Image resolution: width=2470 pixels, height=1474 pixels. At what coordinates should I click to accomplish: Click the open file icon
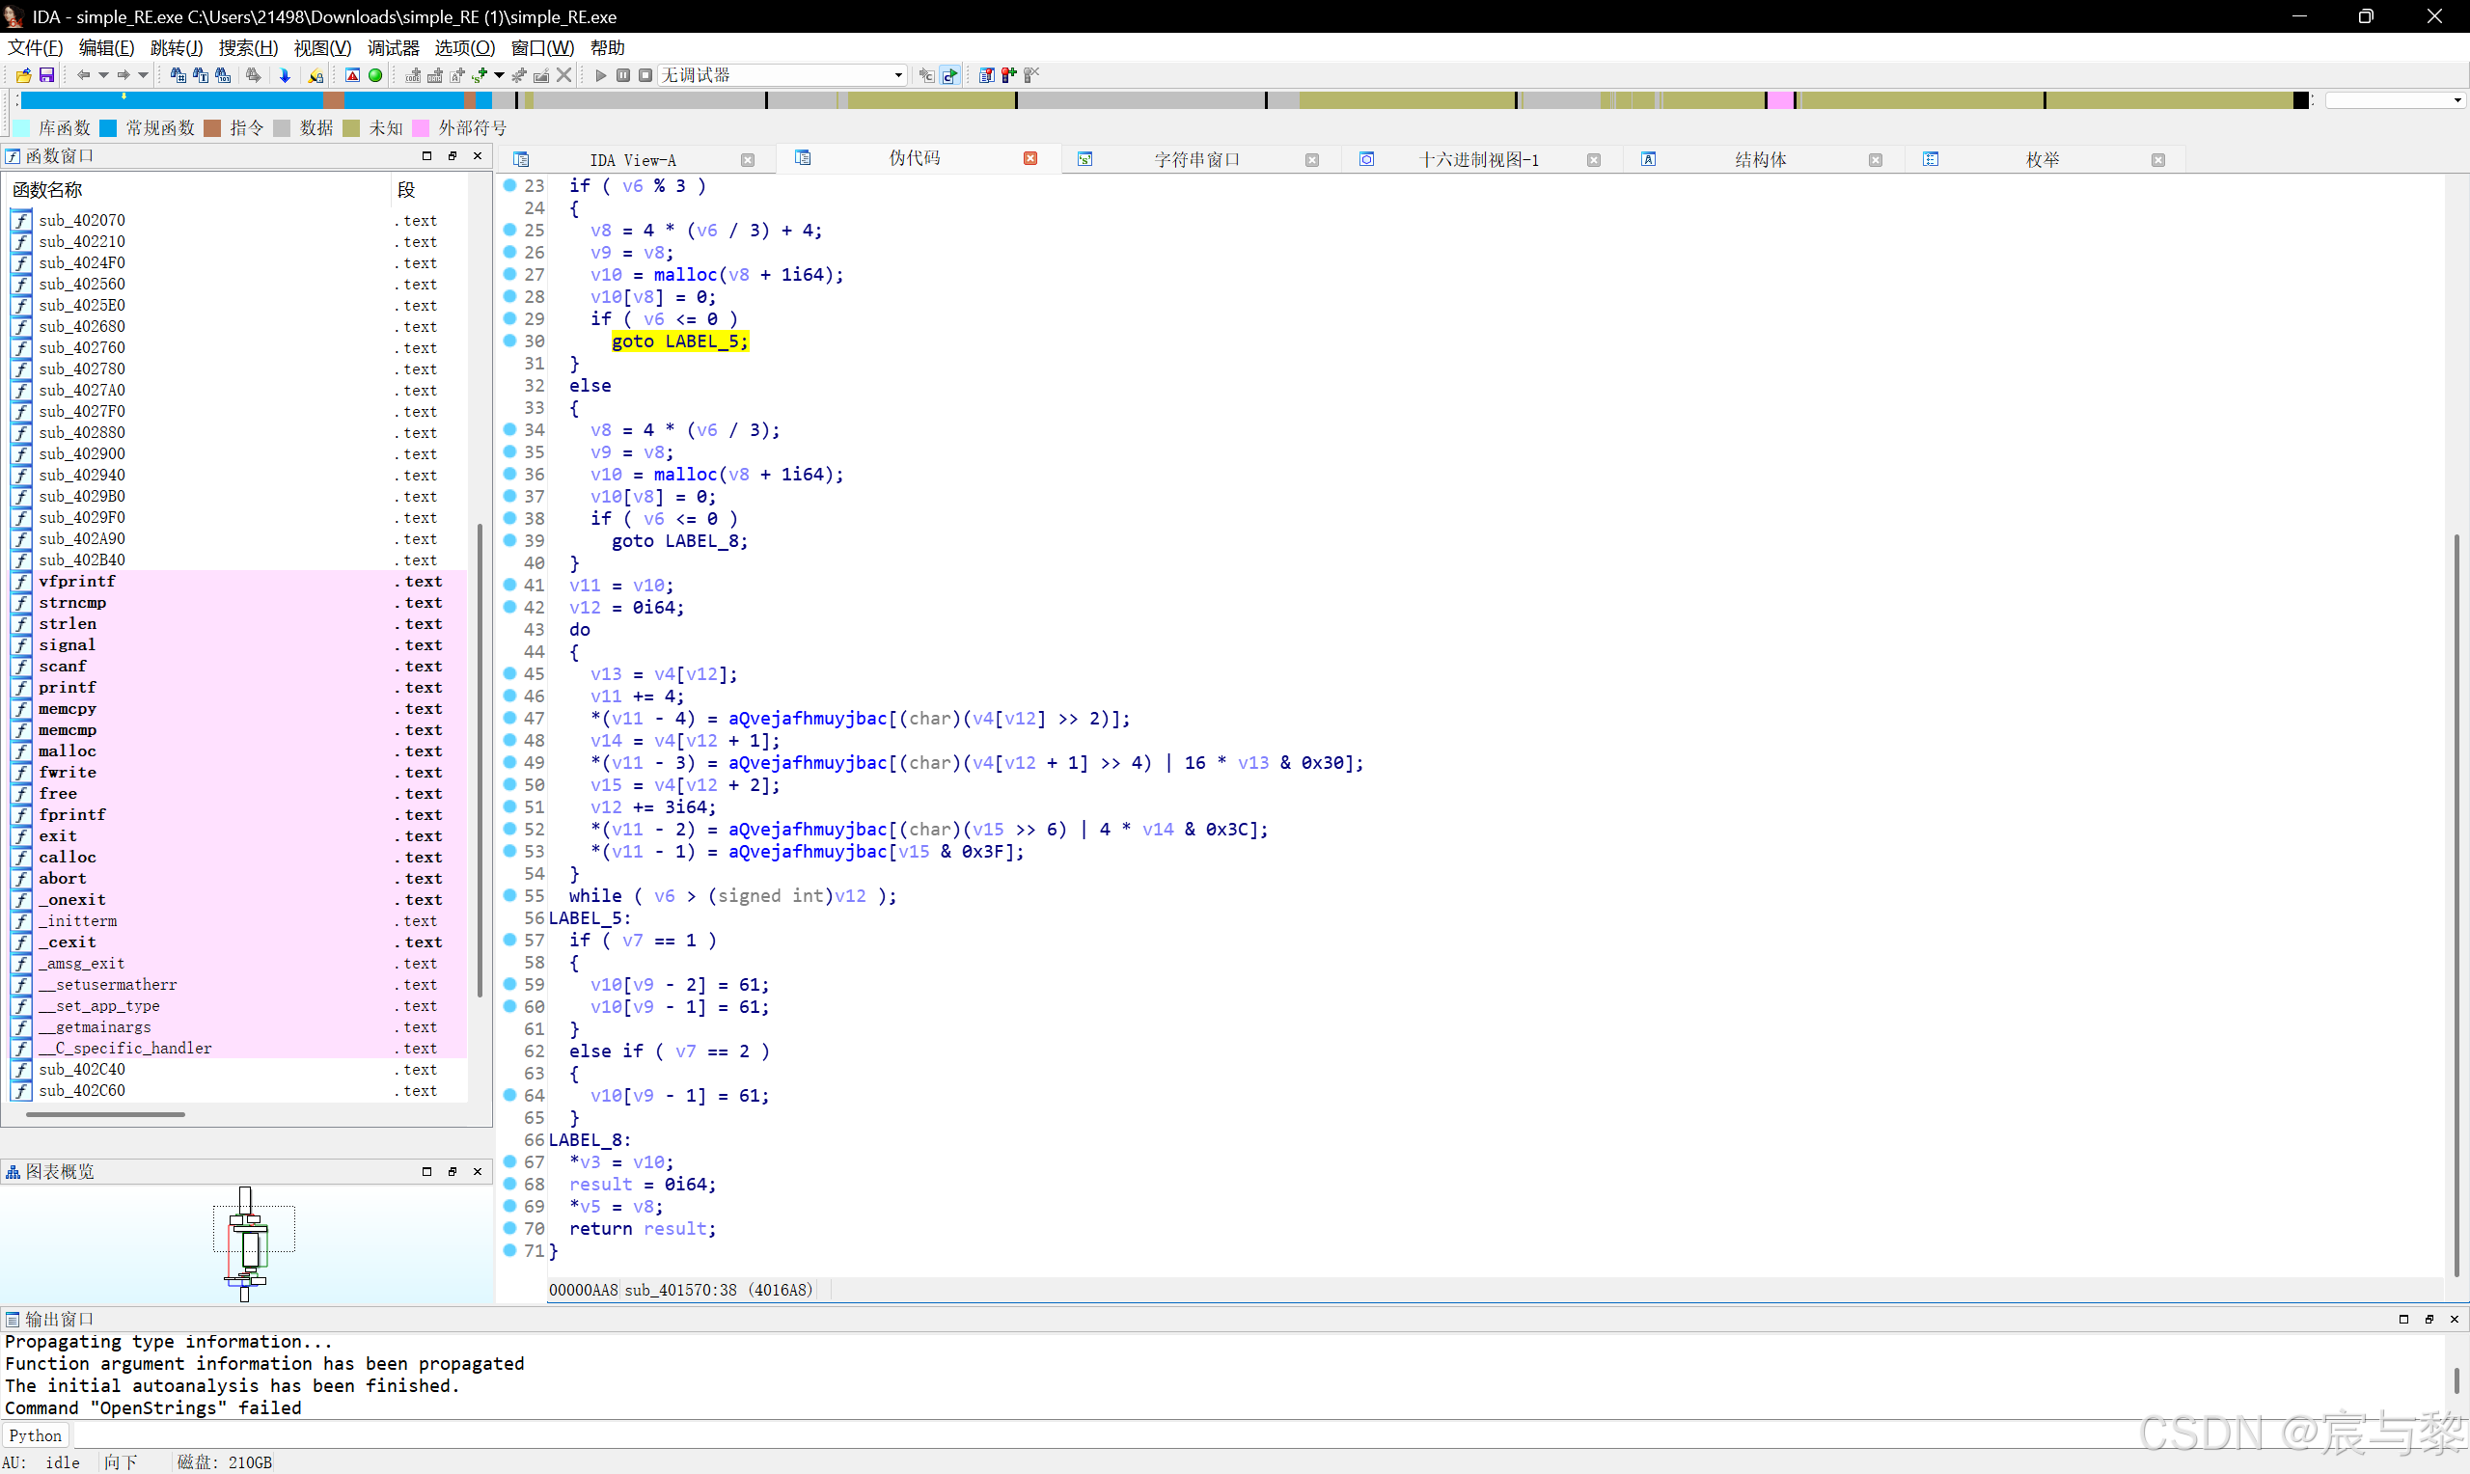tap(23, 75)
